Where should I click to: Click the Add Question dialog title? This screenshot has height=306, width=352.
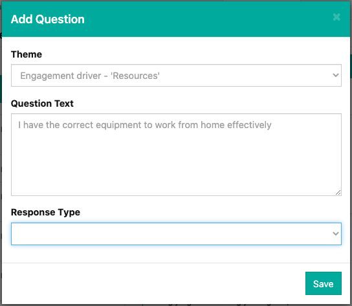48,19
